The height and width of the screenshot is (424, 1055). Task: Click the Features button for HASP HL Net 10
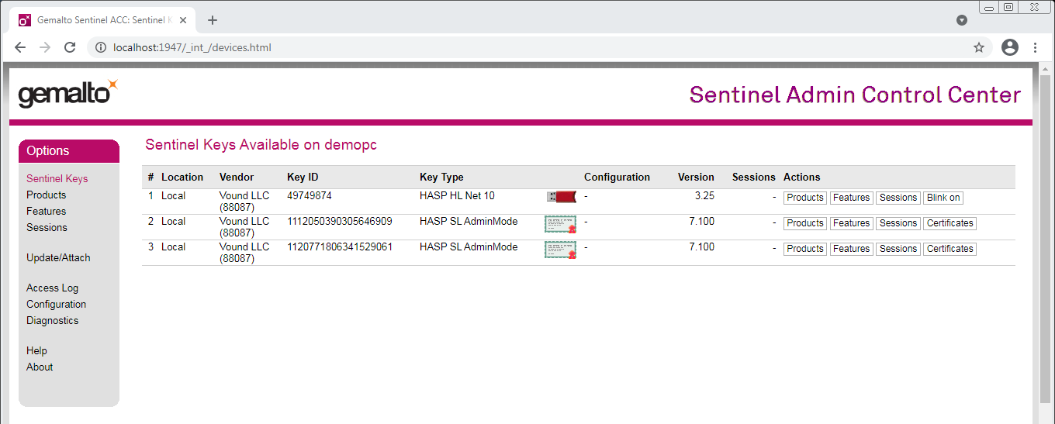(x=851, y=198)
